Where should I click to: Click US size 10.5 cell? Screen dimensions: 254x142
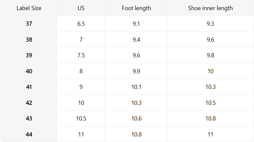(x=81, y=119)
